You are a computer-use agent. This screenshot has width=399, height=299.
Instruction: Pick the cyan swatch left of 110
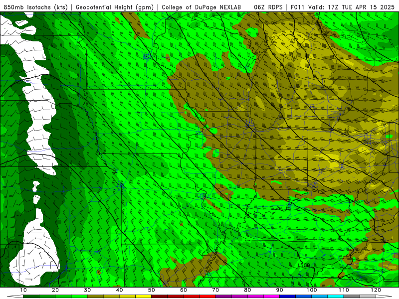click(336, 297)
